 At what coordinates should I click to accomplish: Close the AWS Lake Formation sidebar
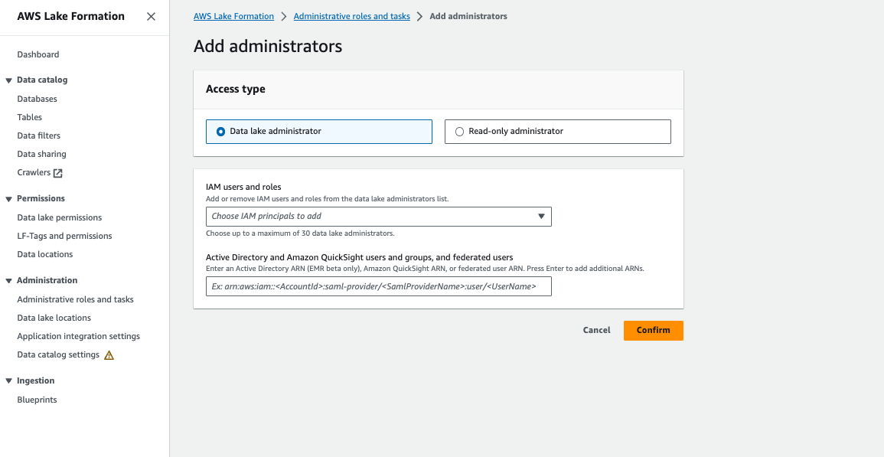pos(151,16)
